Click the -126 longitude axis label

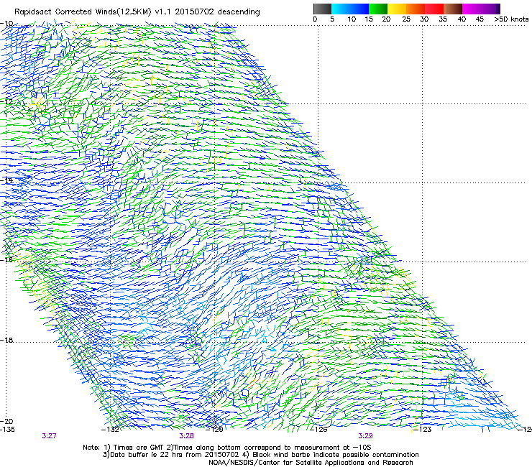pos(318,430)
